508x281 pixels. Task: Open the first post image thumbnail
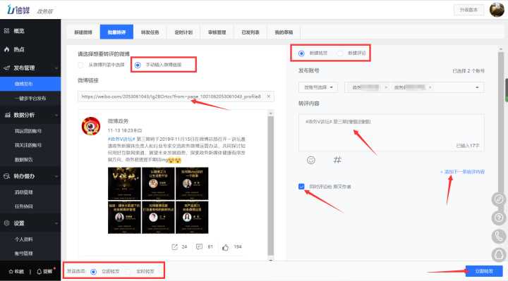point(124,183)
